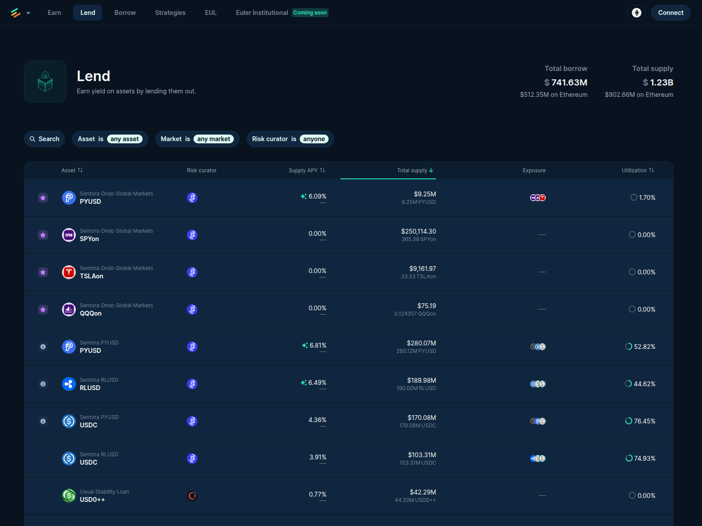The width and height of the screenshot is (702, 526).
Task: Open the Asset filter dropdown
Action: (110, 139)
